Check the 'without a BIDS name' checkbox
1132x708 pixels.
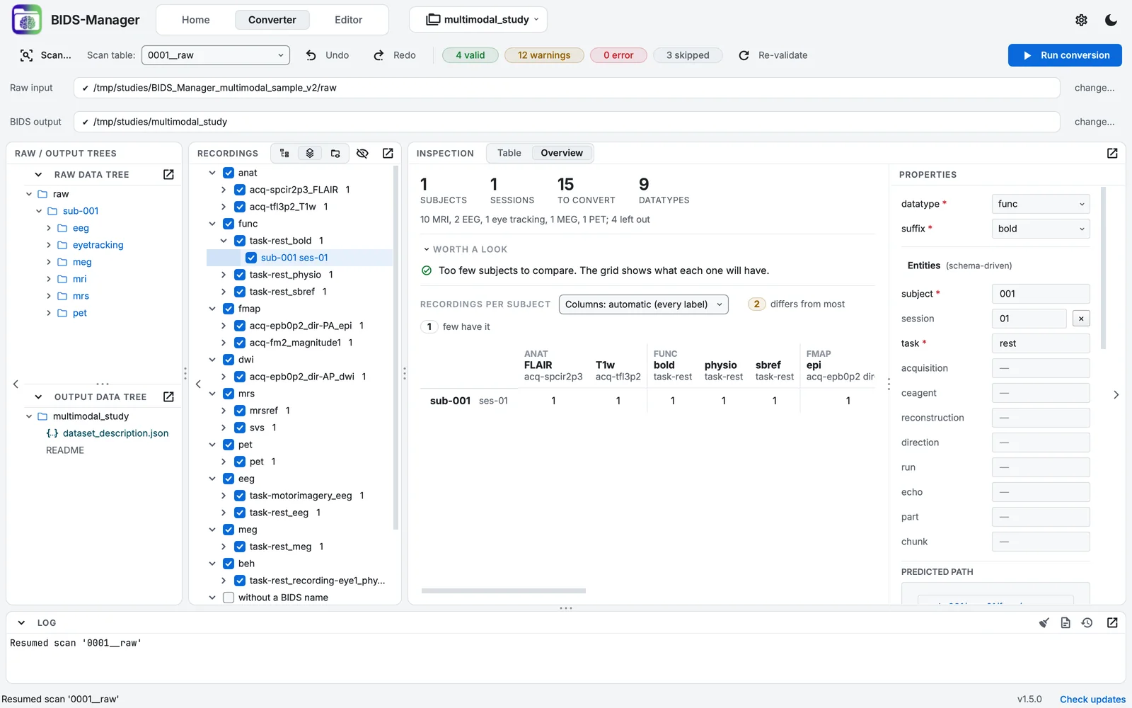(x=229, y=598)
